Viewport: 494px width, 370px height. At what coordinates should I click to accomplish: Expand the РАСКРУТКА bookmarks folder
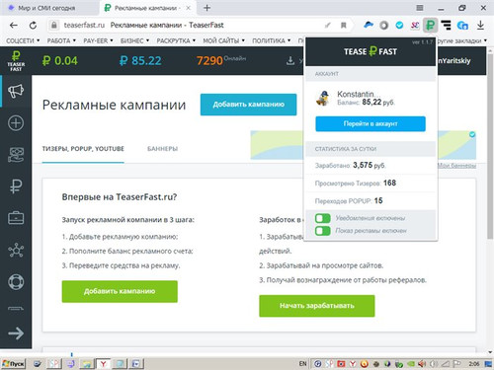(176, 40)
